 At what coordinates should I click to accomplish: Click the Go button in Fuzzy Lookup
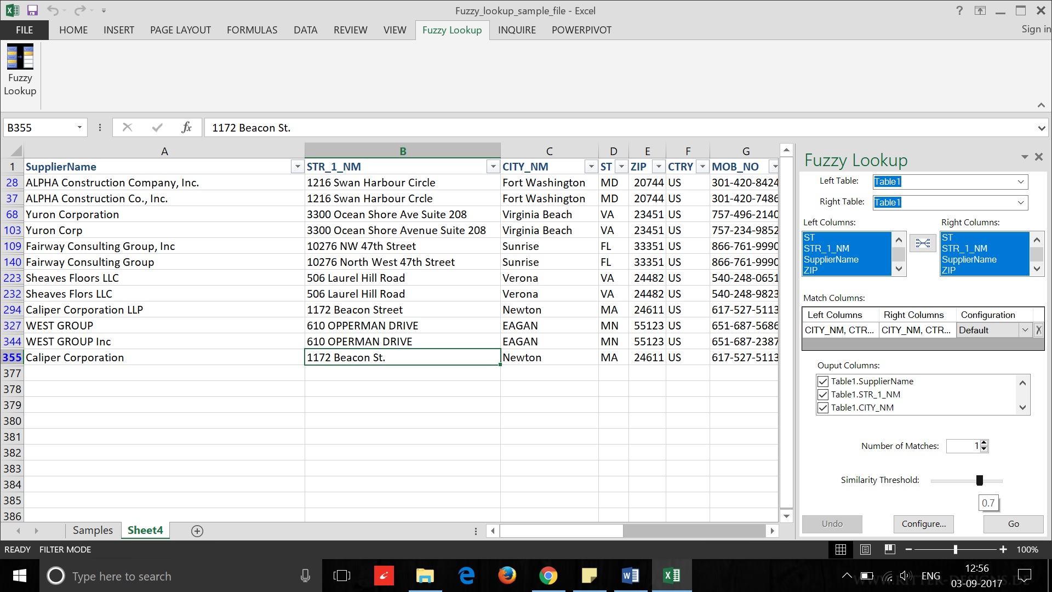pos(1014,524)
